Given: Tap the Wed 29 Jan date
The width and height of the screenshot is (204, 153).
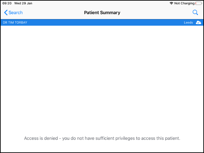Looking at the screenshot, I should point(23,3).
